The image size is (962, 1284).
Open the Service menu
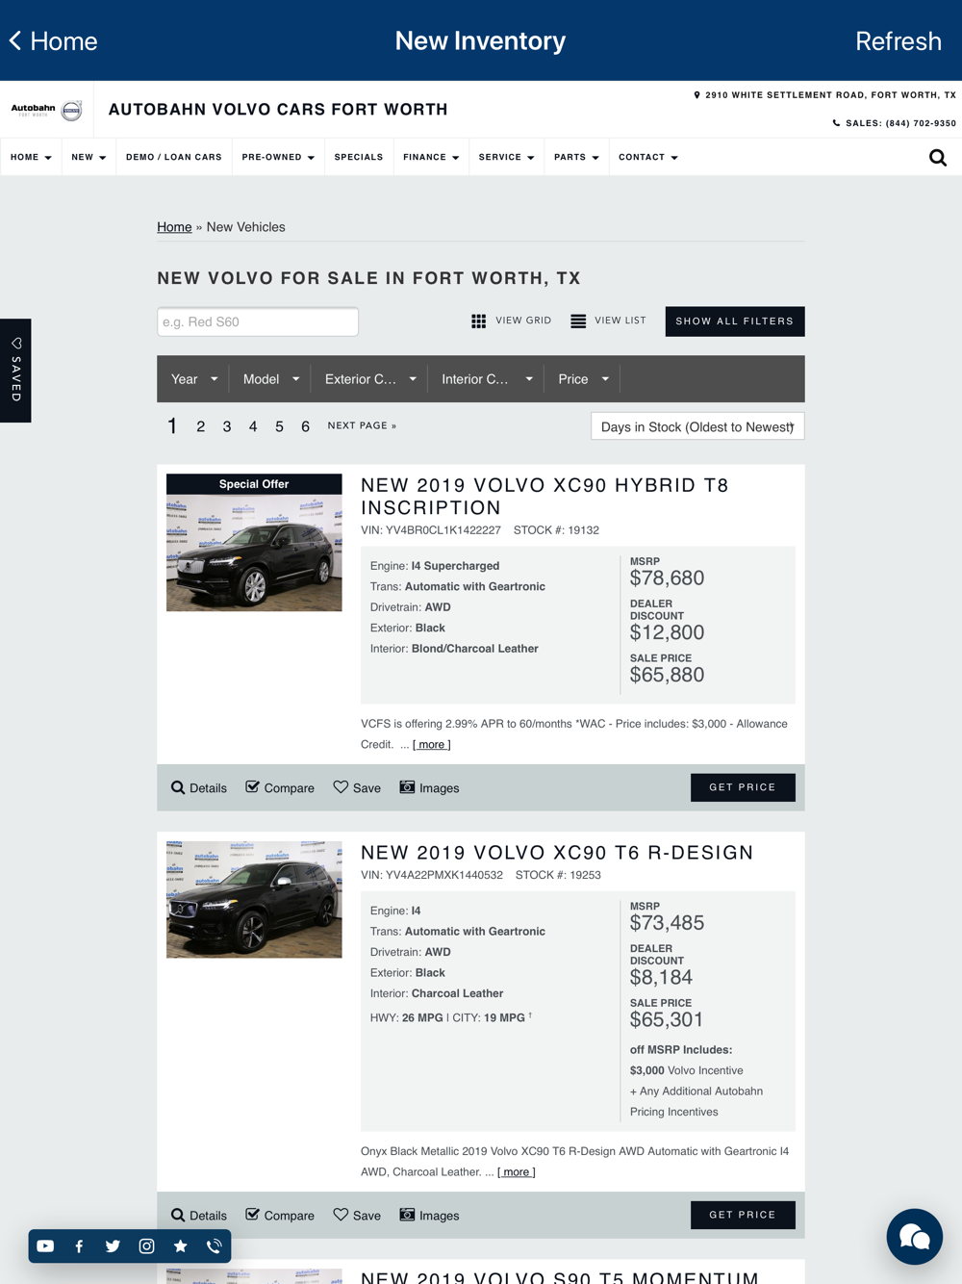click(506, 157)
